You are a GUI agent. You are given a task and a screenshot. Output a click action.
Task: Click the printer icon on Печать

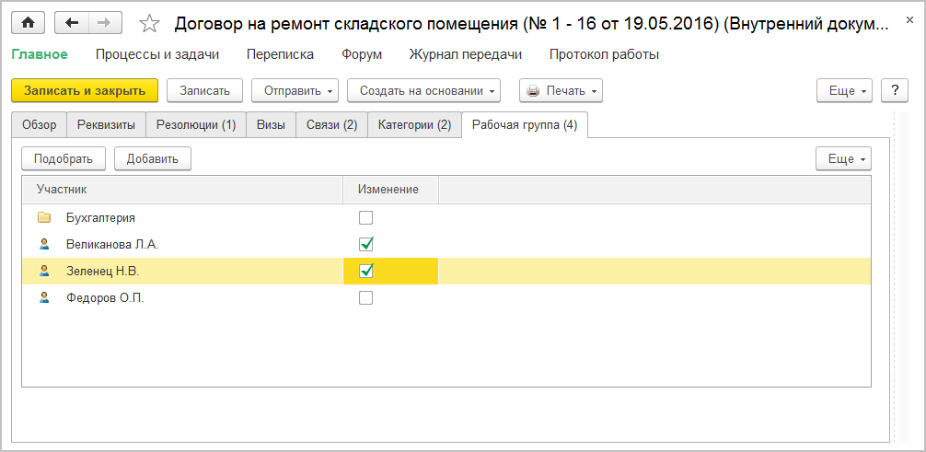533,90
